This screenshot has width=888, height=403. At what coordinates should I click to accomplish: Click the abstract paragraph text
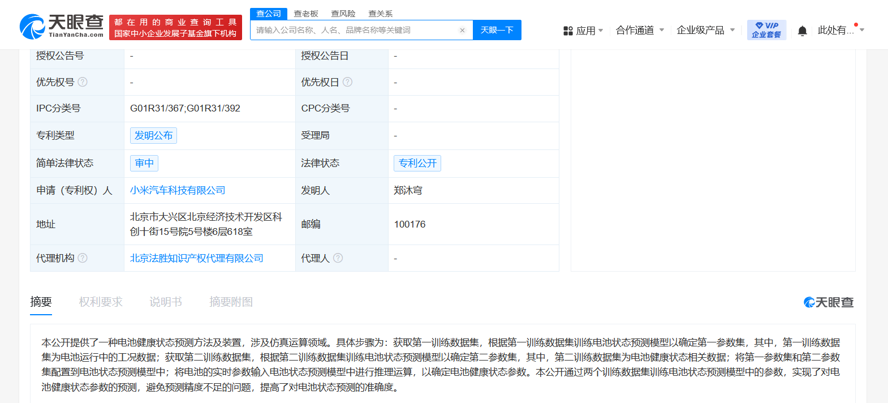pos(441,365)
